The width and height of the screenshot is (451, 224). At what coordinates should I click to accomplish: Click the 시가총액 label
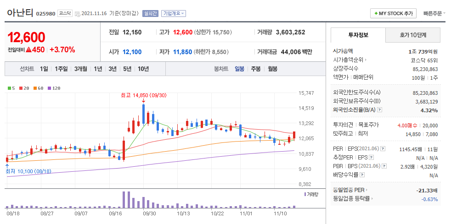tap(343, 51)
